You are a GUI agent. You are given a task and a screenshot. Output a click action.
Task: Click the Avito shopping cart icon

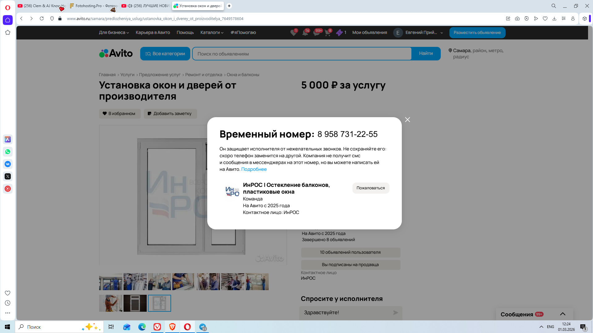tap(328, 33)
